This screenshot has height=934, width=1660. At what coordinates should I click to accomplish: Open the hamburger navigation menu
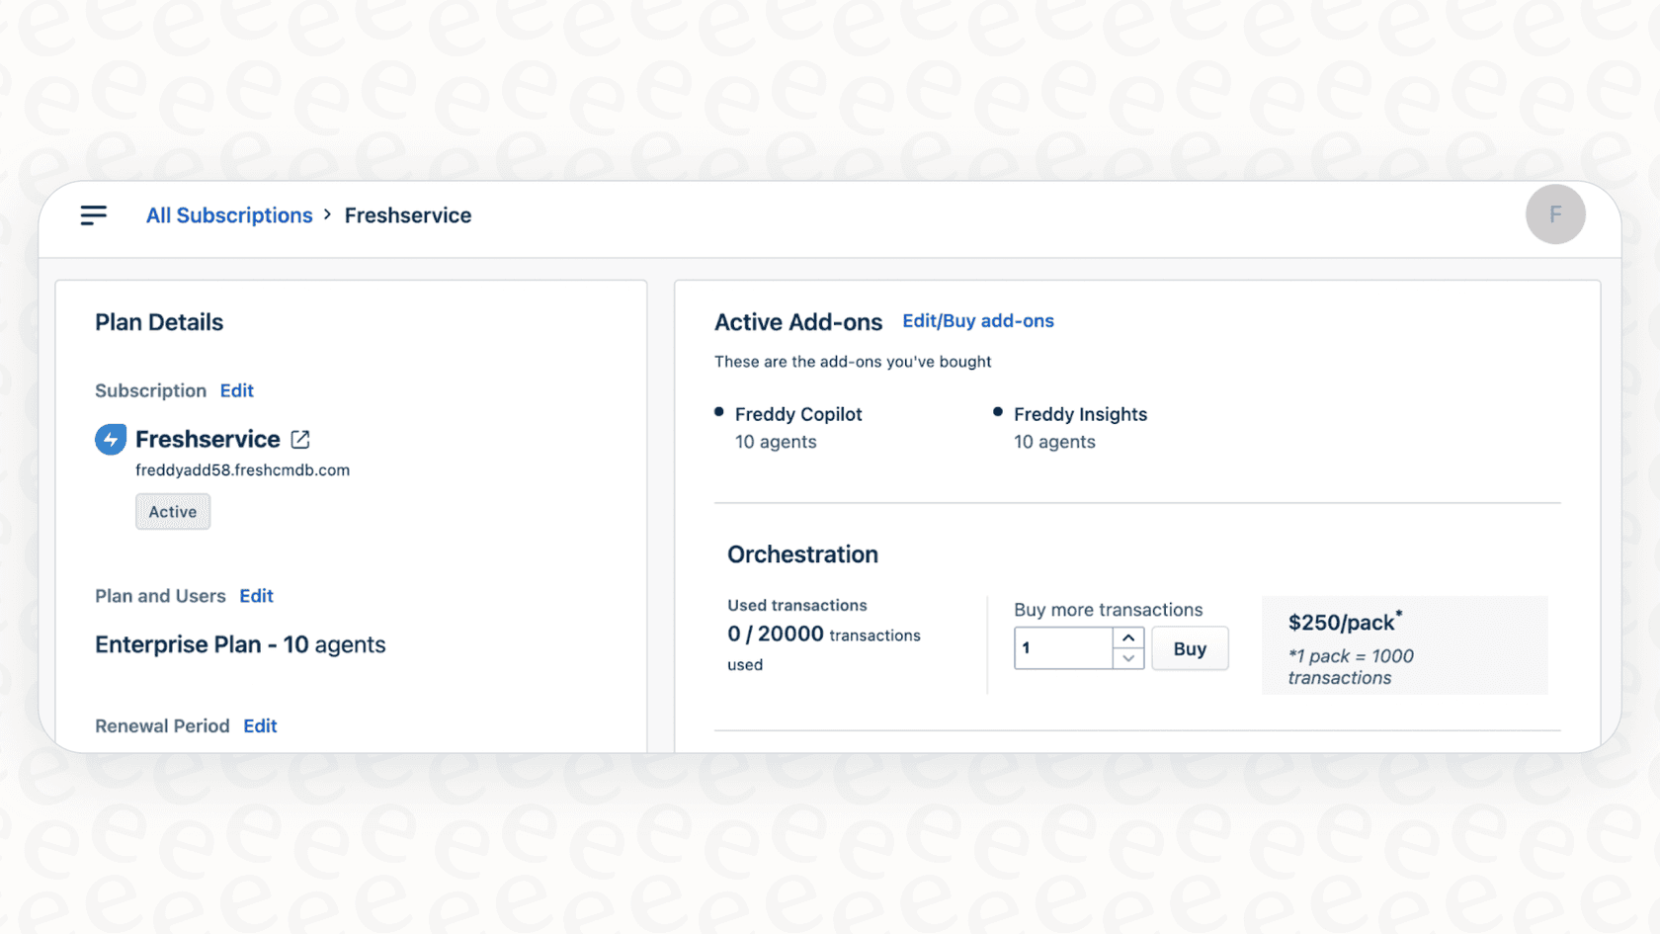(94, 215)
